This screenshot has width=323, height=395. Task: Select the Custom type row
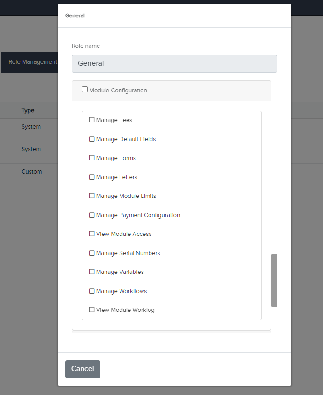31,172
